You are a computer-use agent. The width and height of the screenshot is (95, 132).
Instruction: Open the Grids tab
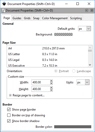[x=27, y=18]
